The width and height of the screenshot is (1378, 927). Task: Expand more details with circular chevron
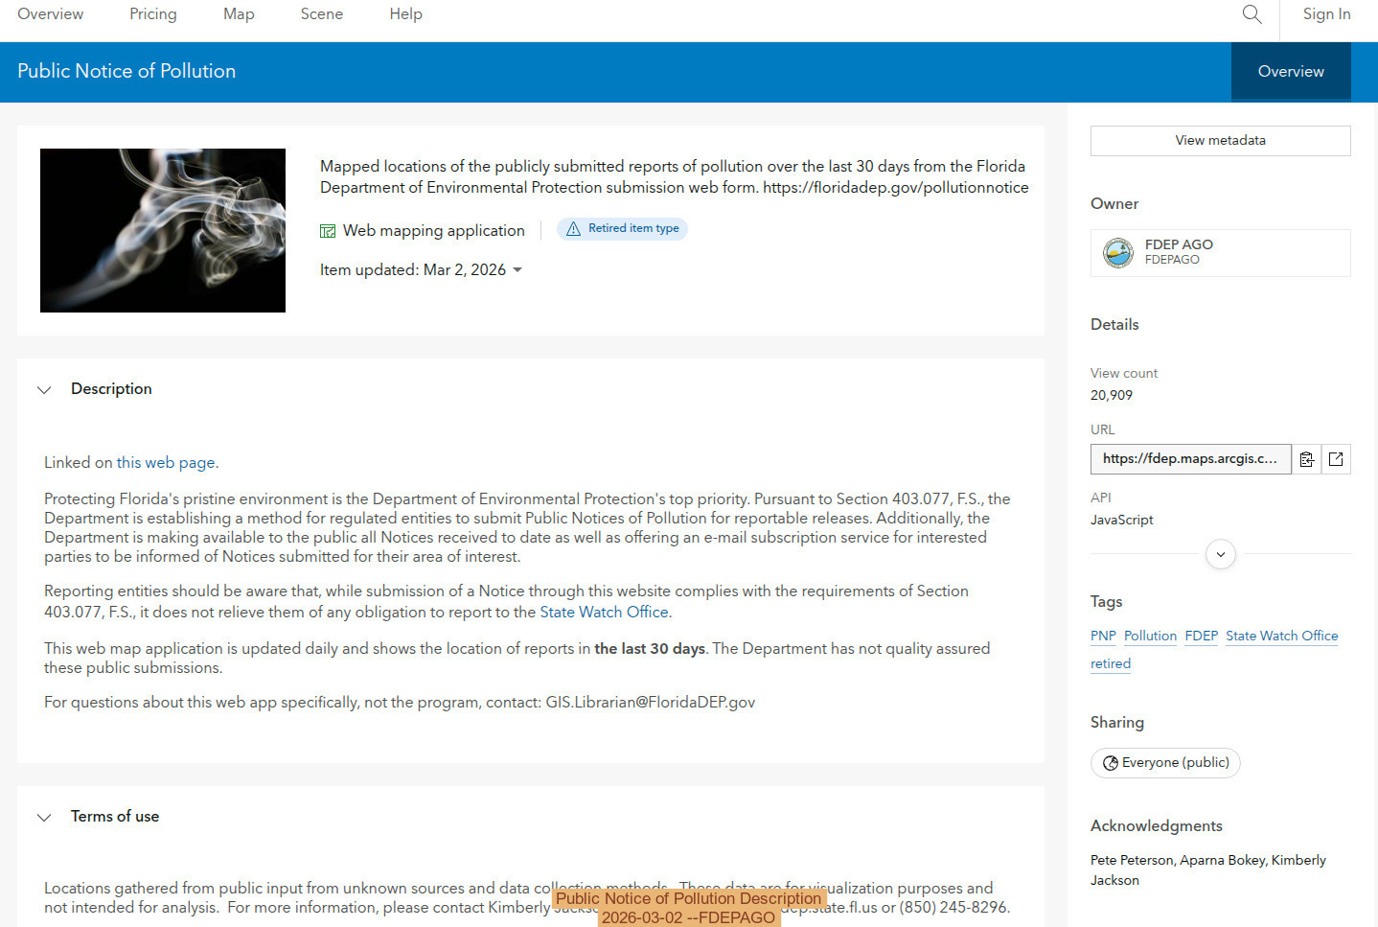(x=1220, y=554)
